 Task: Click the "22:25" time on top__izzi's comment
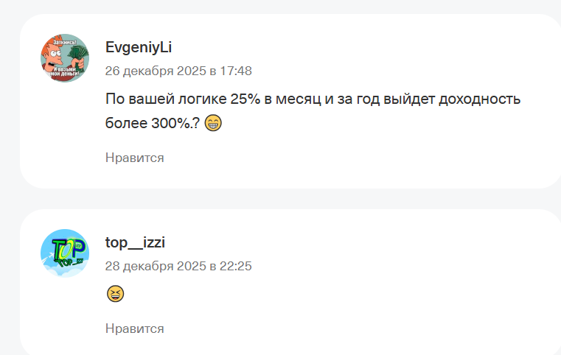236,266
